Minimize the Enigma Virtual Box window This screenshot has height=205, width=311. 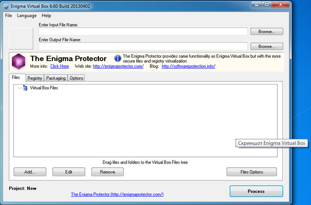tap(257, 5)
